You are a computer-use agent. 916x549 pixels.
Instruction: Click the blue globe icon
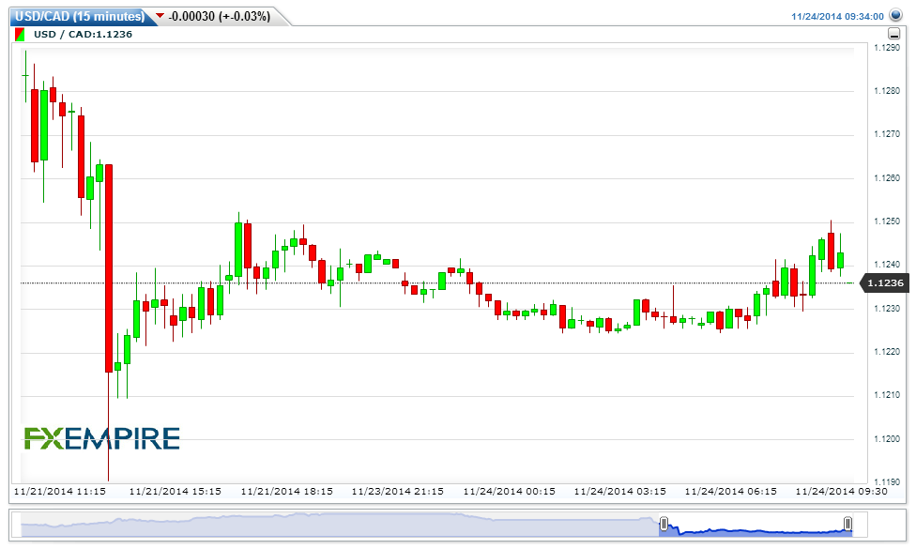[x=895, y=15]
